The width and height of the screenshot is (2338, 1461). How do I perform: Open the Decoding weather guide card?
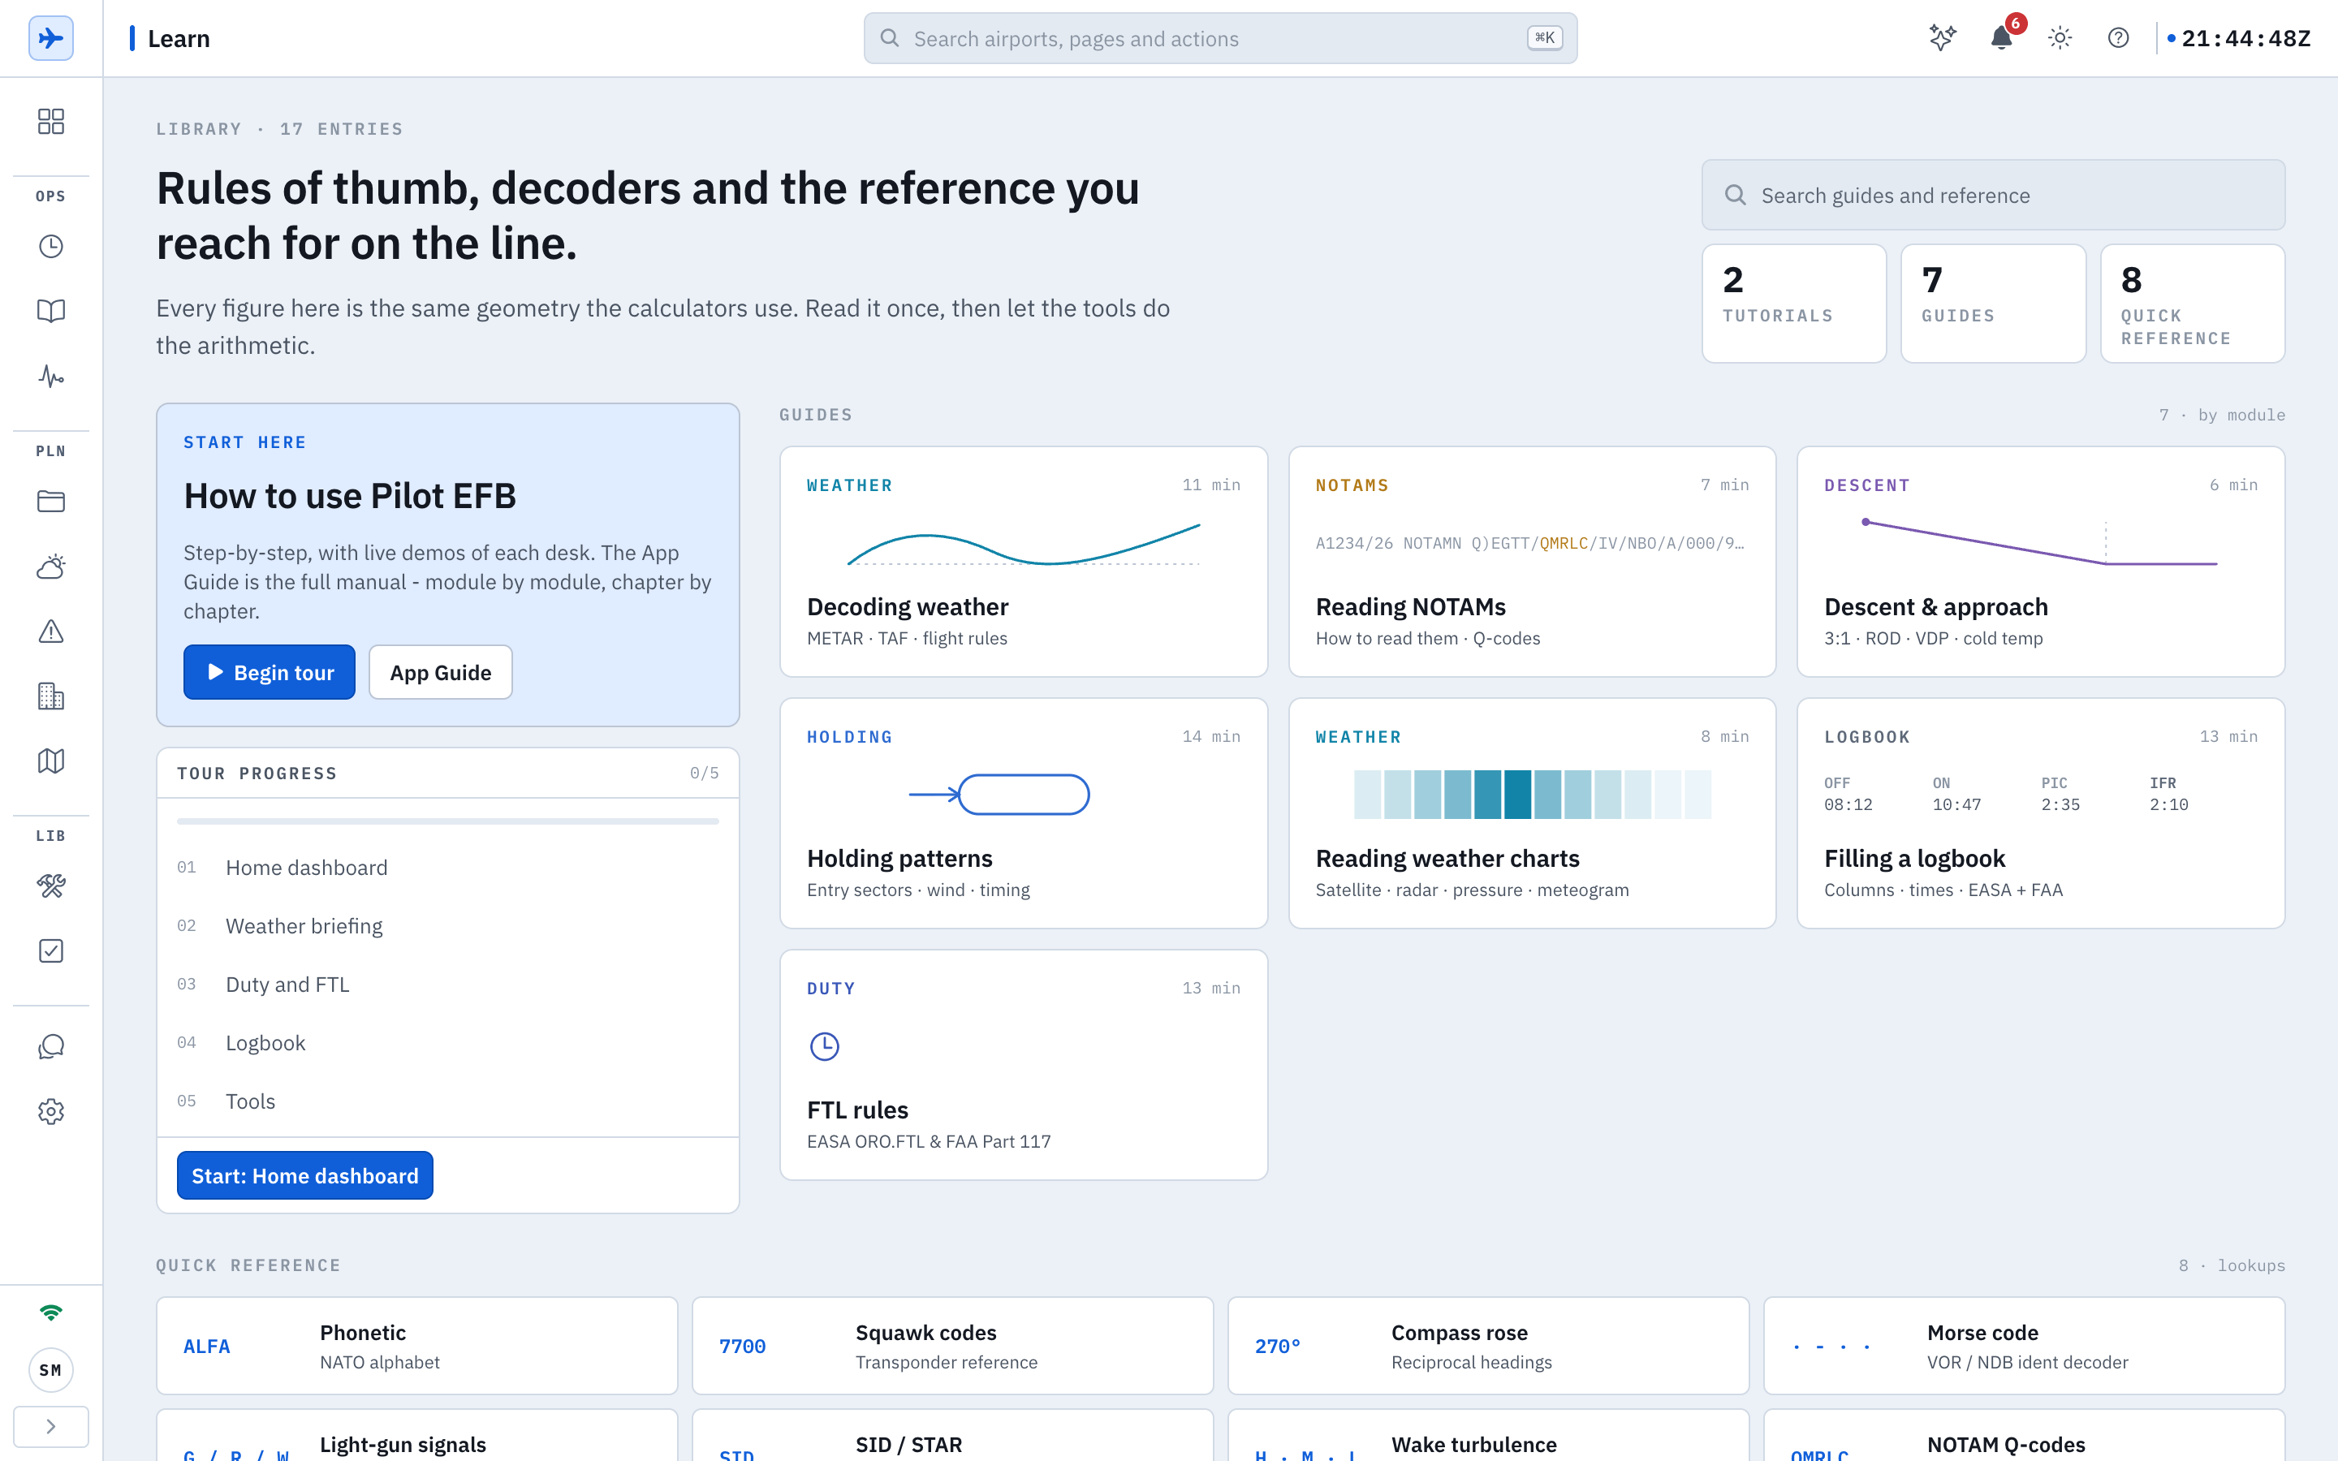click(1023, 562)
